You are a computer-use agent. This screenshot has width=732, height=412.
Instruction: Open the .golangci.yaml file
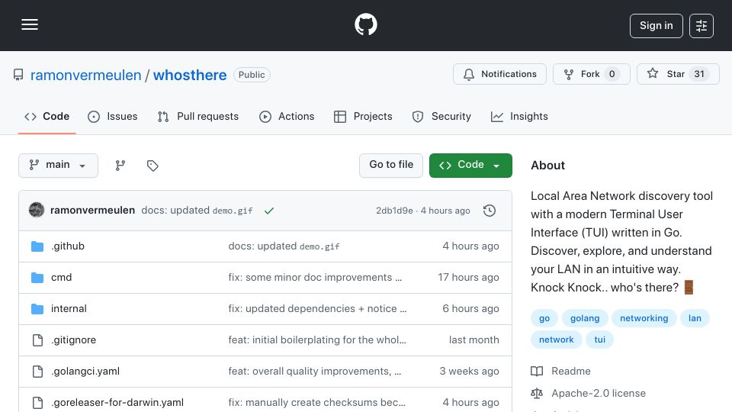[x=85, y=372]
